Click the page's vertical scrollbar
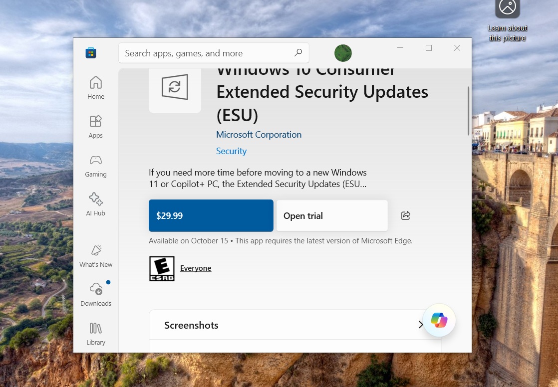 coord(468,111)
